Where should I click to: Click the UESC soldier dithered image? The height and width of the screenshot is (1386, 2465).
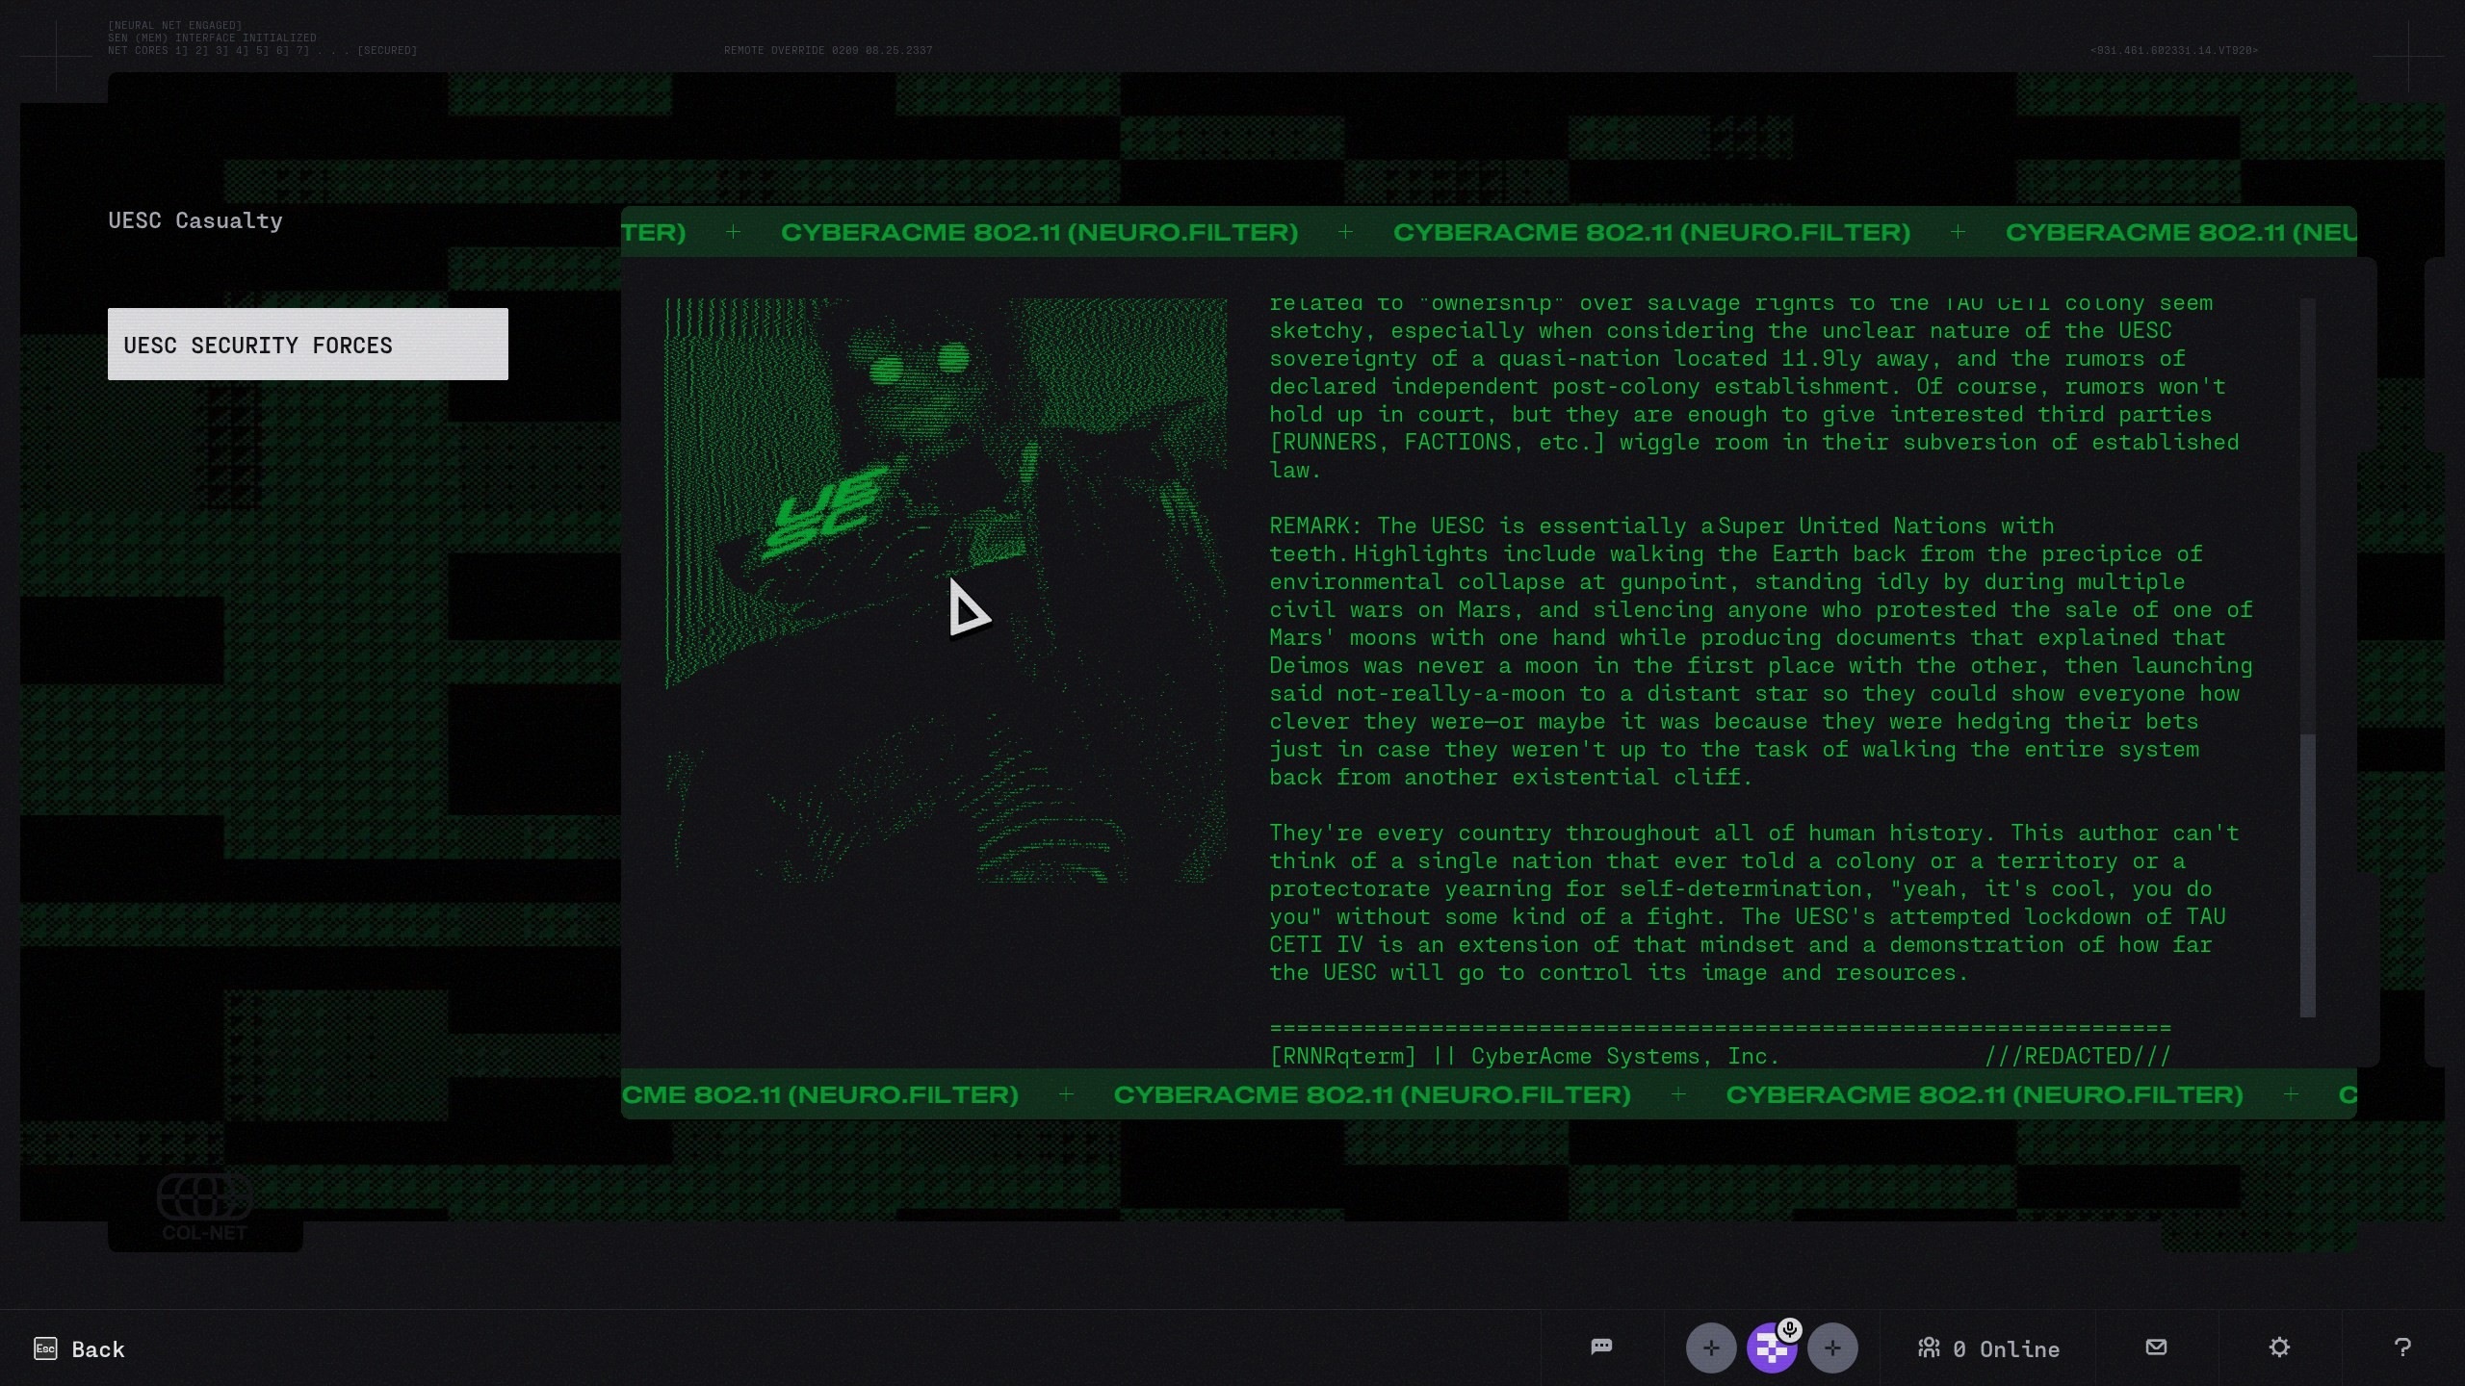click(x=946, y=590)
